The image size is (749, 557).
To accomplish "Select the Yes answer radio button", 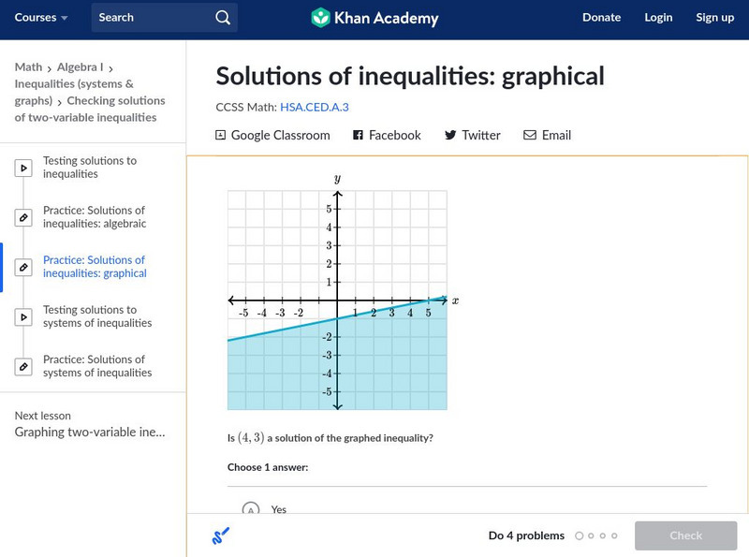I will [x=250, y=509].
